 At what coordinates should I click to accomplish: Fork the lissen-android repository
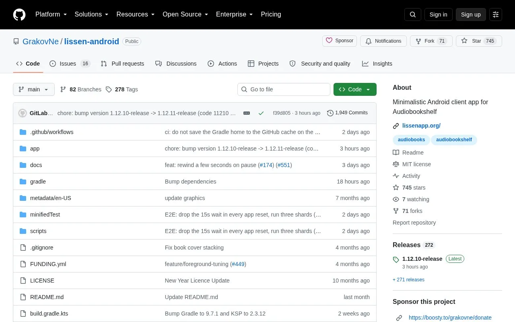431,41
